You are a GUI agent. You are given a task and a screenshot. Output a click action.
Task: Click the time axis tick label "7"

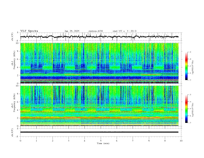(133, 141)
